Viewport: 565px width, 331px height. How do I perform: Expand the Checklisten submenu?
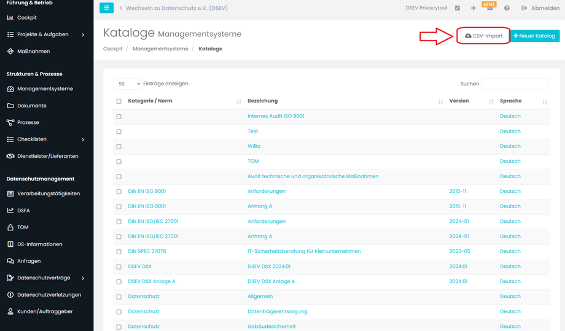tap(83, 139)
